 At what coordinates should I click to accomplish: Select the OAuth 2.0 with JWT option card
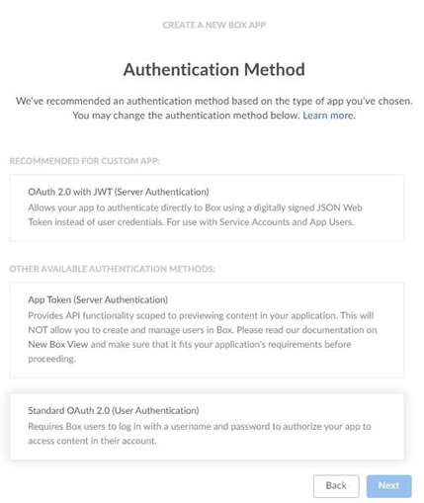[x=207, y=208]
